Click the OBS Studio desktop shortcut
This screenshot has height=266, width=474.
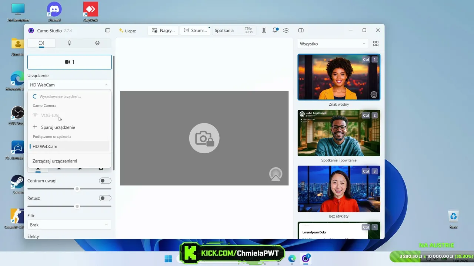[18, 115]
